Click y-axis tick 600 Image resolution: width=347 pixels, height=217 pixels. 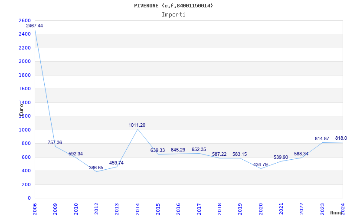pyautogui.click(x=26, y=157)
